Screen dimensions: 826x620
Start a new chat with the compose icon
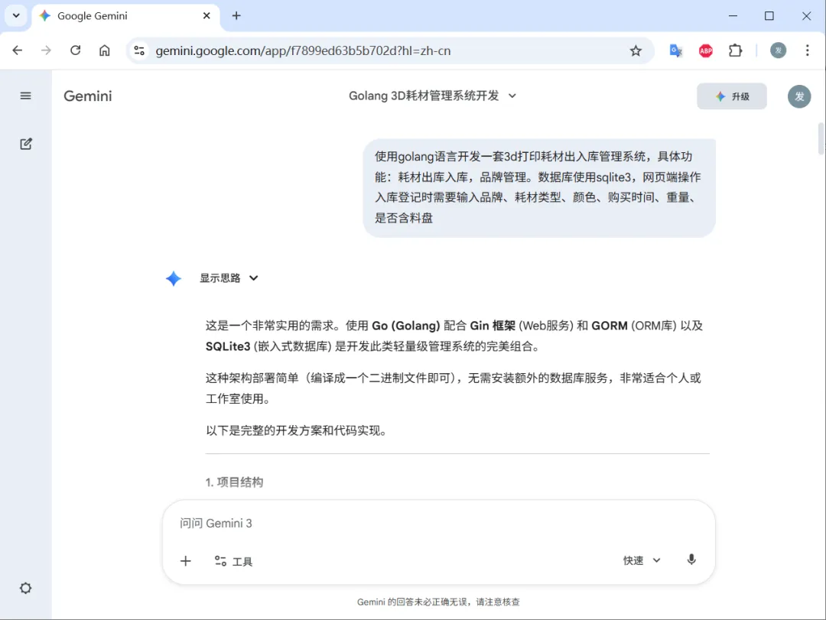26,144
